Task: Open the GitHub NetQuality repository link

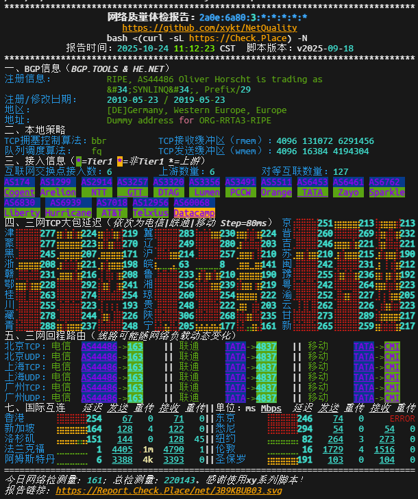Action: pyautogui.click(x=210, y=28)
